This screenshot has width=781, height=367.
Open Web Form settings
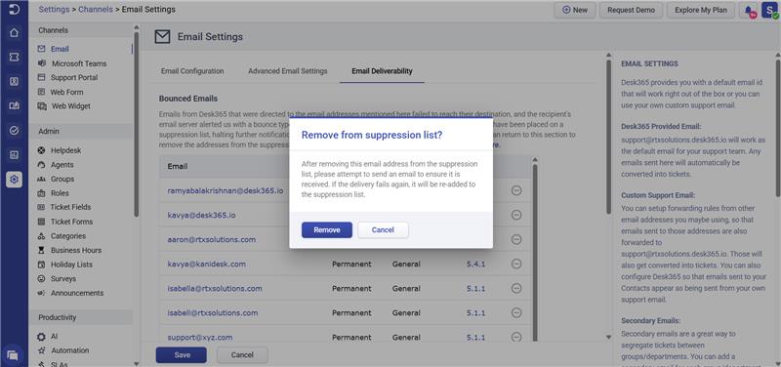[66, 92]
